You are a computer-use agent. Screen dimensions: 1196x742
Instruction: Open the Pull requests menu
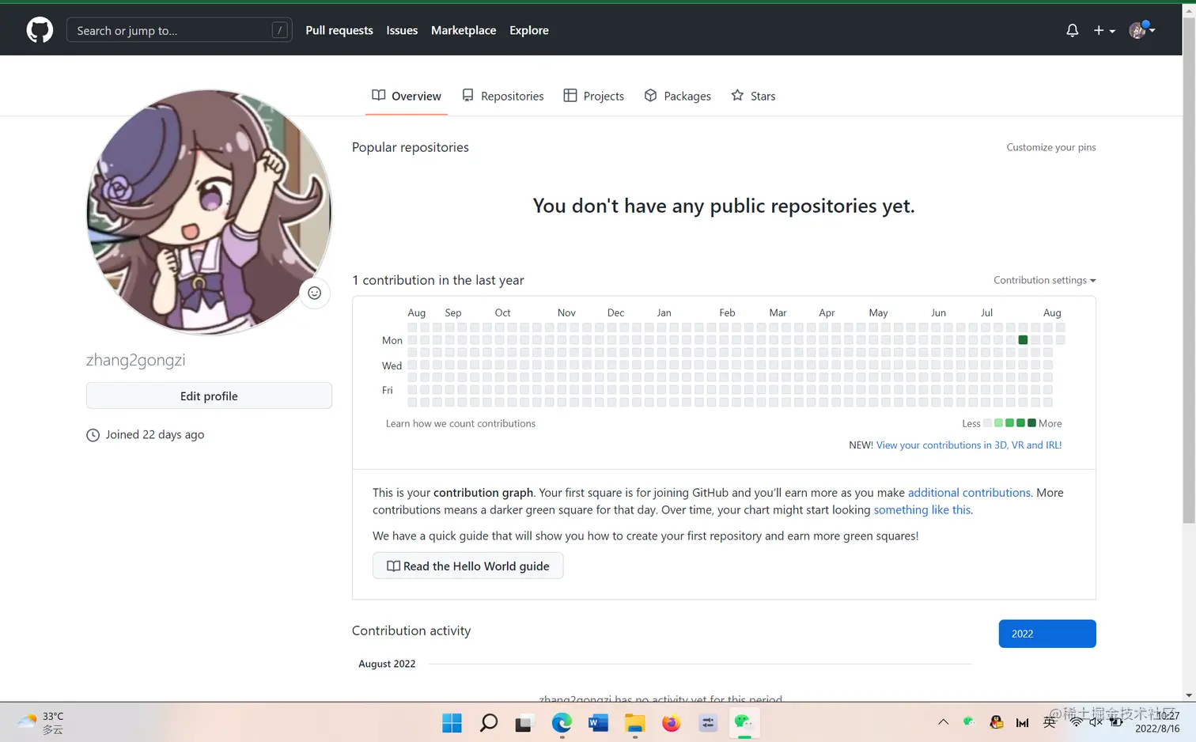(x=339, y=30)
